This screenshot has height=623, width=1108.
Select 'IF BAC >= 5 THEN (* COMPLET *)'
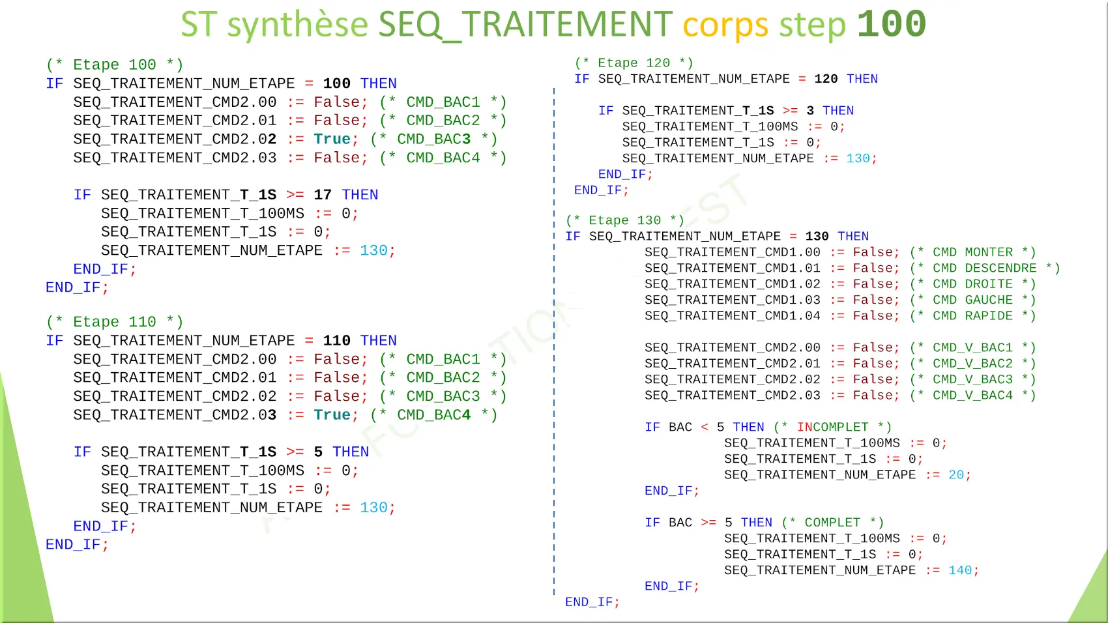click(x=764, y=523)
